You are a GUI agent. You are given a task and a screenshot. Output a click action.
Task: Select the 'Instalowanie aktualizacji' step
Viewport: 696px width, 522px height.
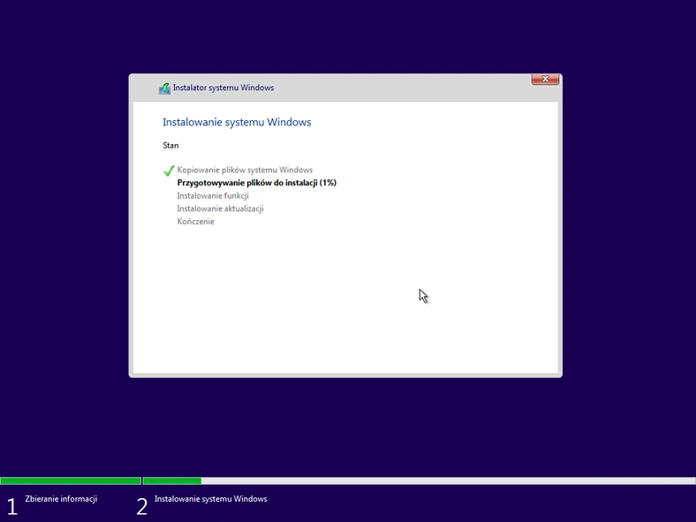point(220,208)
